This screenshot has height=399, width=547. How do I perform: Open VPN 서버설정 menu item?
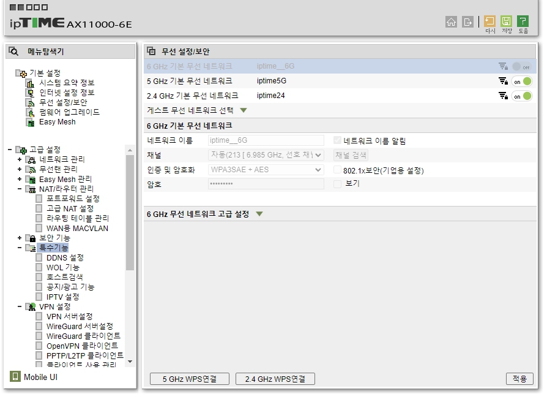coord(69,316)
